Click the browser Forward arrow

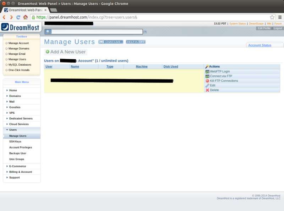[11, 17]
